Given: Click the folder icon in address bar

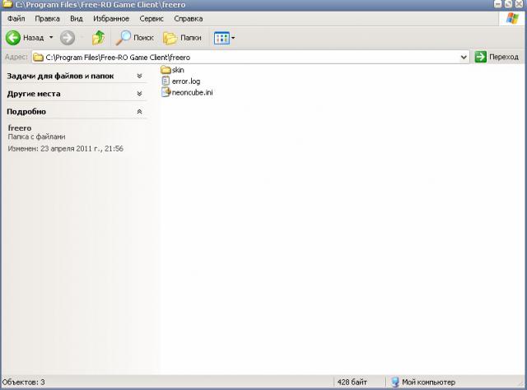Looking at the screenshot, I should (x=39, y=57).
